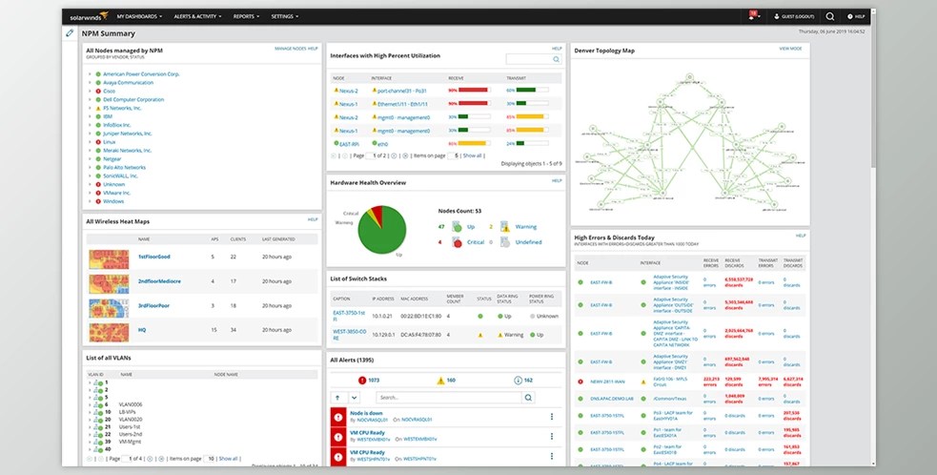Open options menu for Node is down alert
937x475 pixels.
pyautogui.click(x=552, y=417)
